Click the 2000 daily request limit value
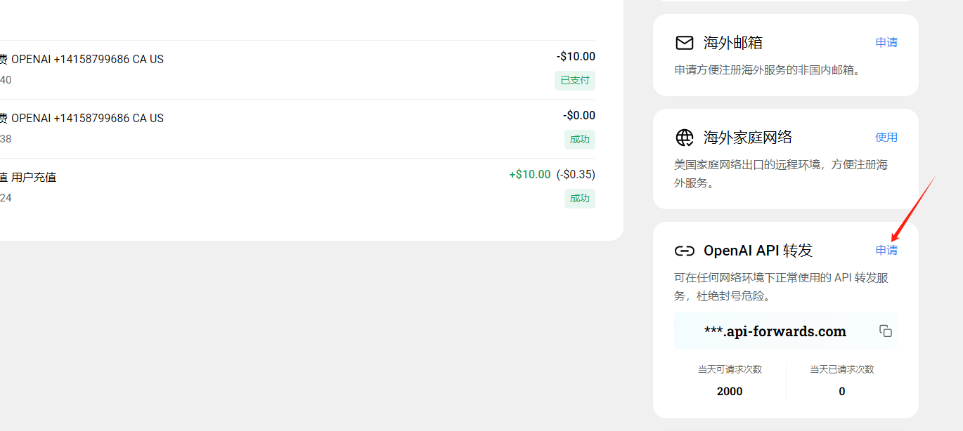The image size is (963, 431). pyautogui.click(x=730, y=391)
